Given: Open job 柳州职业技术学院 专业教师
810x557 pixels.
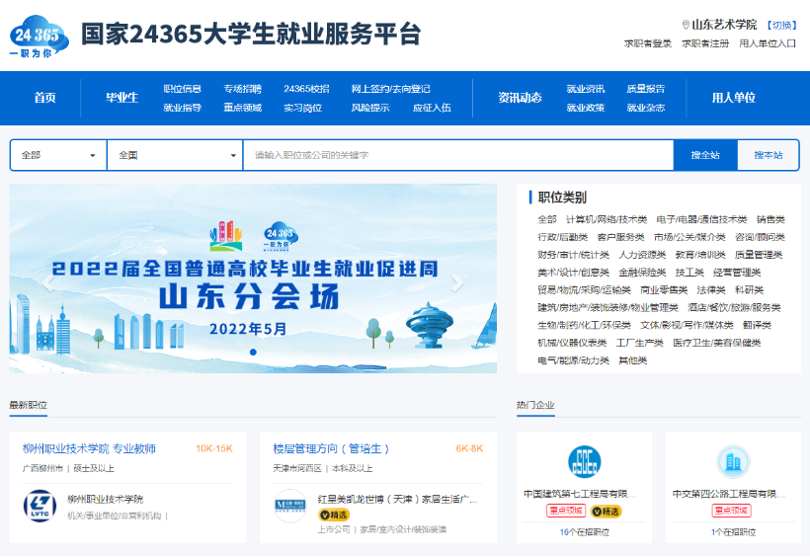Looking at the screenshot, I should (89, 448).
